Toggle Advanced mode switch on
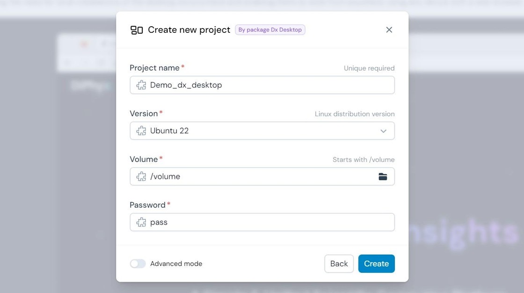Image resolution: width=524 pixels, height=293 pixels. (138, 264)
